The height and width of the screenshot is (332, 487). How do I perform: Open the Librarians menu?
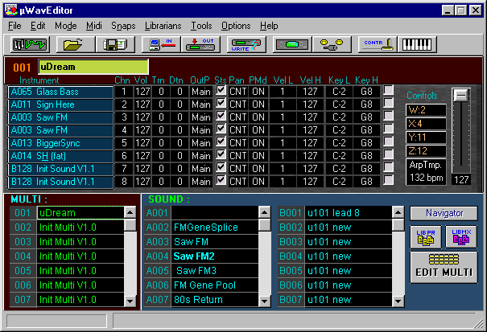(x=163, y=26)
